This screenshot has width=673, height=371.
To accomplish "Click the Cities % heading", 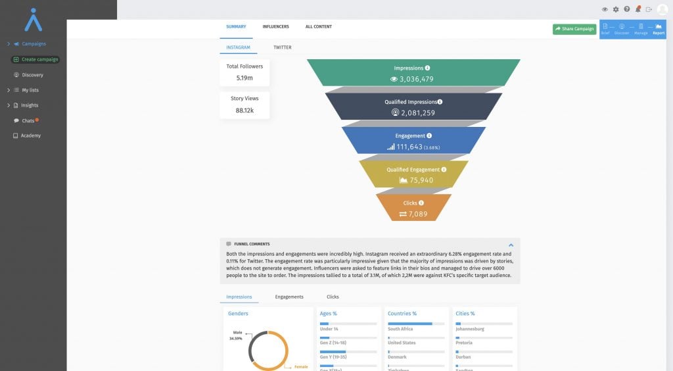I will 465,314.
